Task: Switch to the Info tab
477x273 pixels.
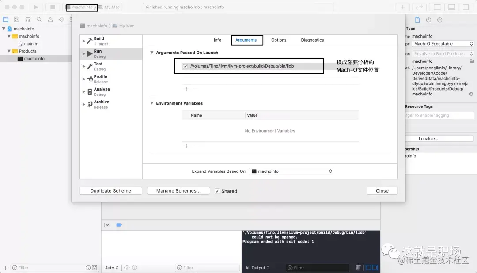Action: [217, 40]
